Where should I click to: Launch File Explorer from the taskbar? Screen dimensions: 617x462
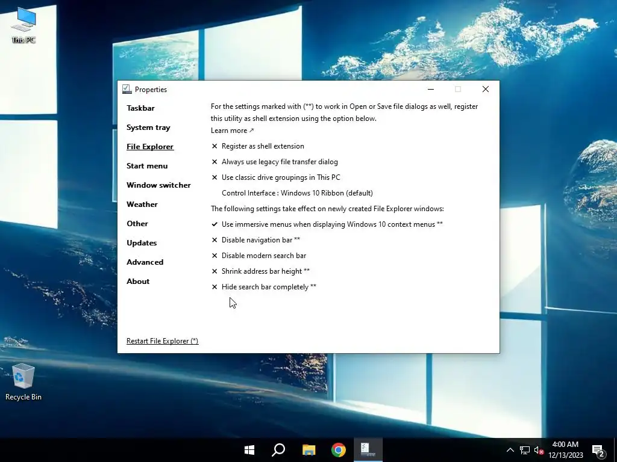click(309, 450)
